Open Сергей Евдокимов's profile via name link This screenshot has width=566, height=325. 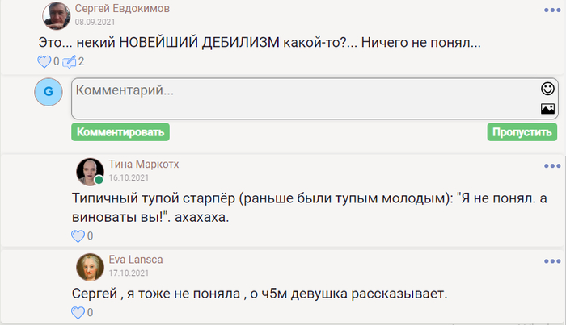[x=122, y=8]
